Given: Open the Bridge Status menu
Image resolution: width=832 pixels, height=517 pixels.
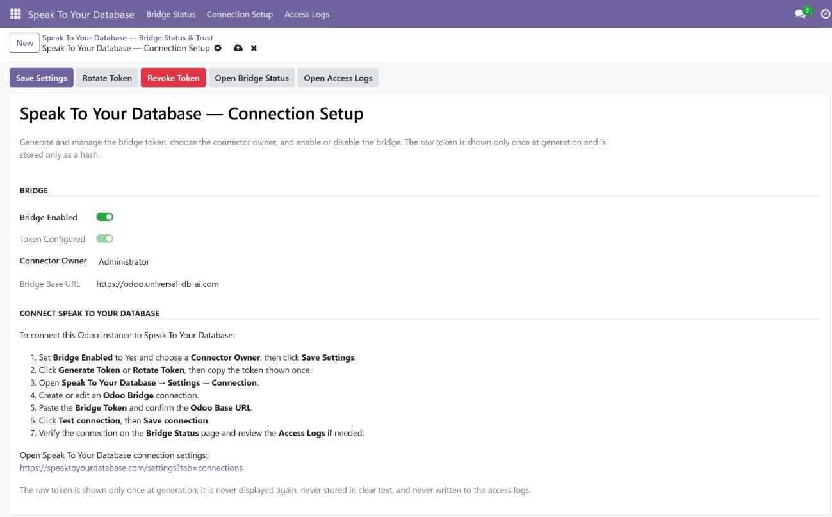Looking at the screenshot, I should (x=170, y=14).
